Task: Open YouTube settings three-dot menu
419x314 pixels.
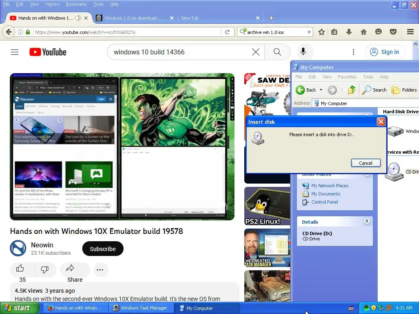Action: tap(353, 52)
